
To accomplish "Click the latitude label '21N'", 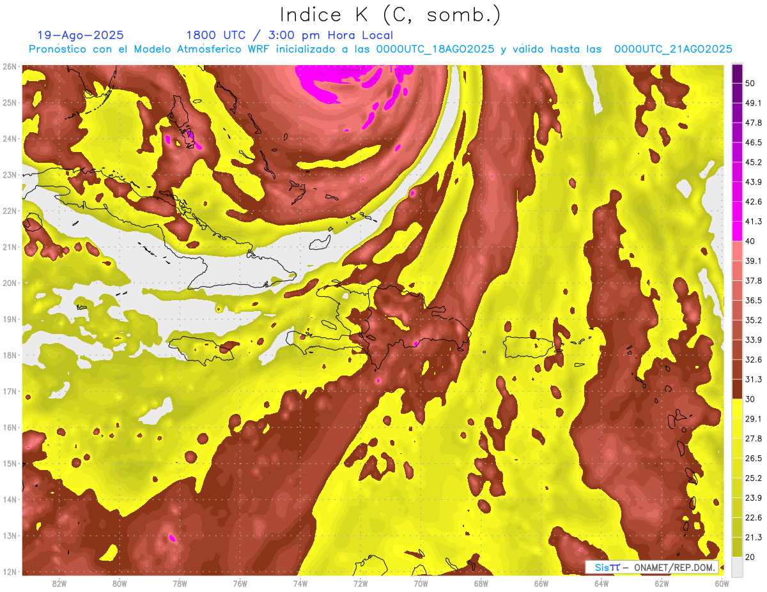I will tap(9, 247).
